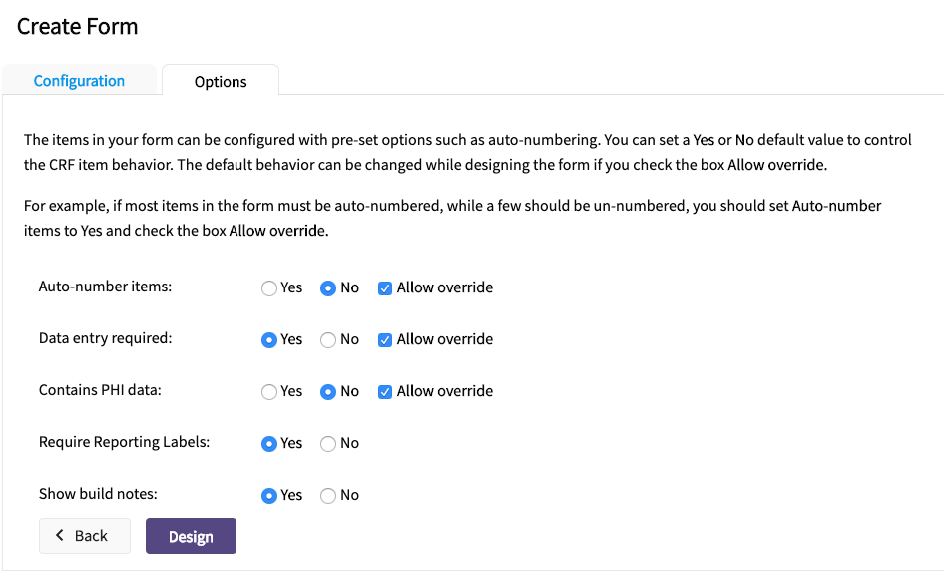Select the Options tab
The image size is (944, 574).
click(x=221, y=82)
